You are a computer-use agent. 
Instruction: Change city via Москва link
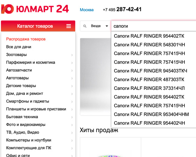[x=87, y=10]
